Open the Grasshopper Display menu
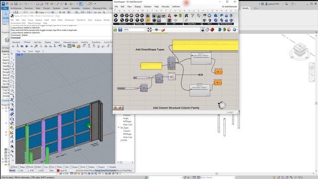 (138, 6)
